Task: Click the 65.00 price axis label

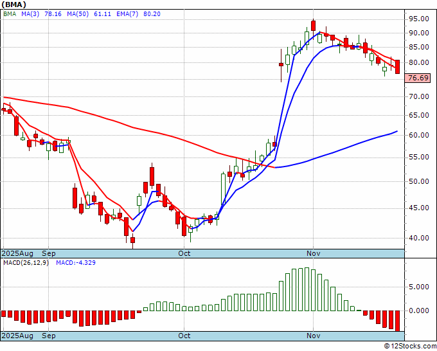Action: 418,115
